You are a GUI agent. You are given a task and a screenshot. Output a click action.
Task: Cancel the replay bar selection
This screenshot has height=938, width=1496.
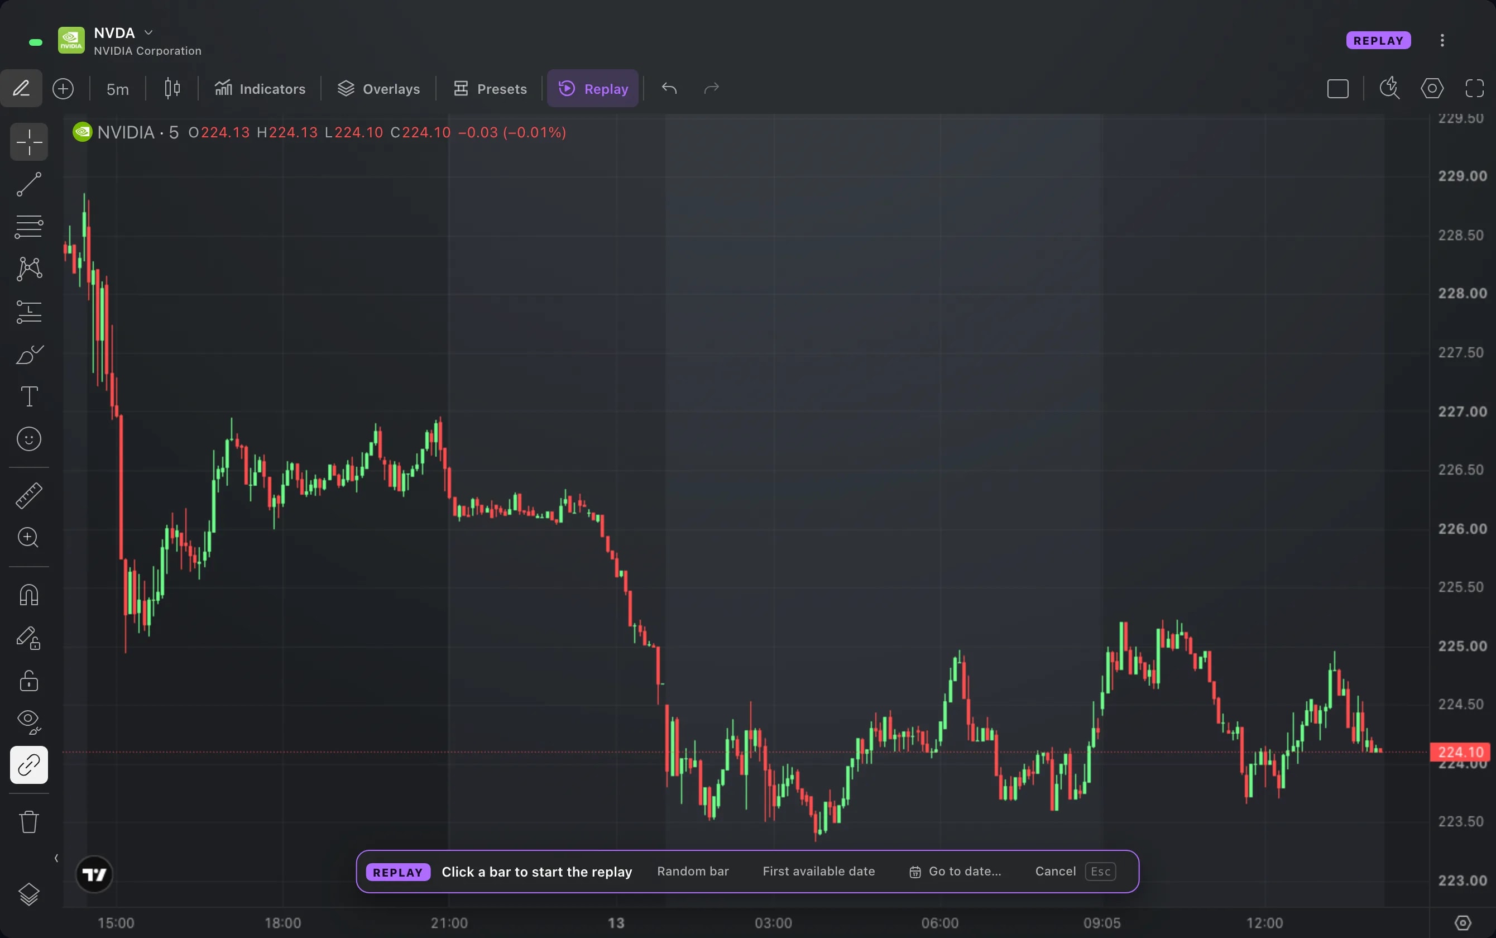[x=1055, y=871]
